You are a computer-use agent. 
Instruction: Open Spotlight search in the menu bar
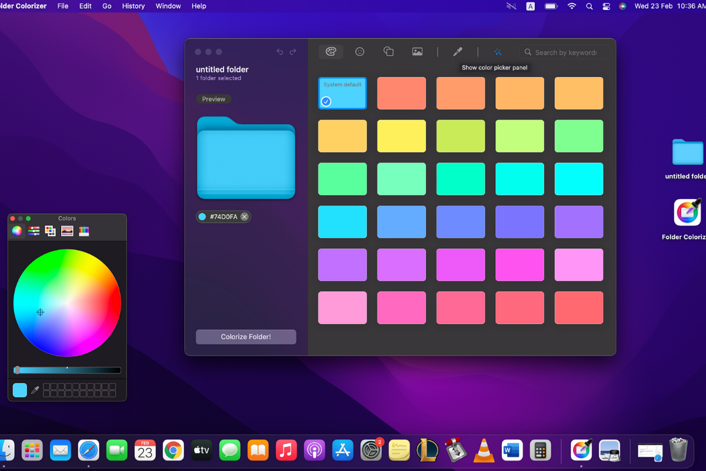(589, 6)
